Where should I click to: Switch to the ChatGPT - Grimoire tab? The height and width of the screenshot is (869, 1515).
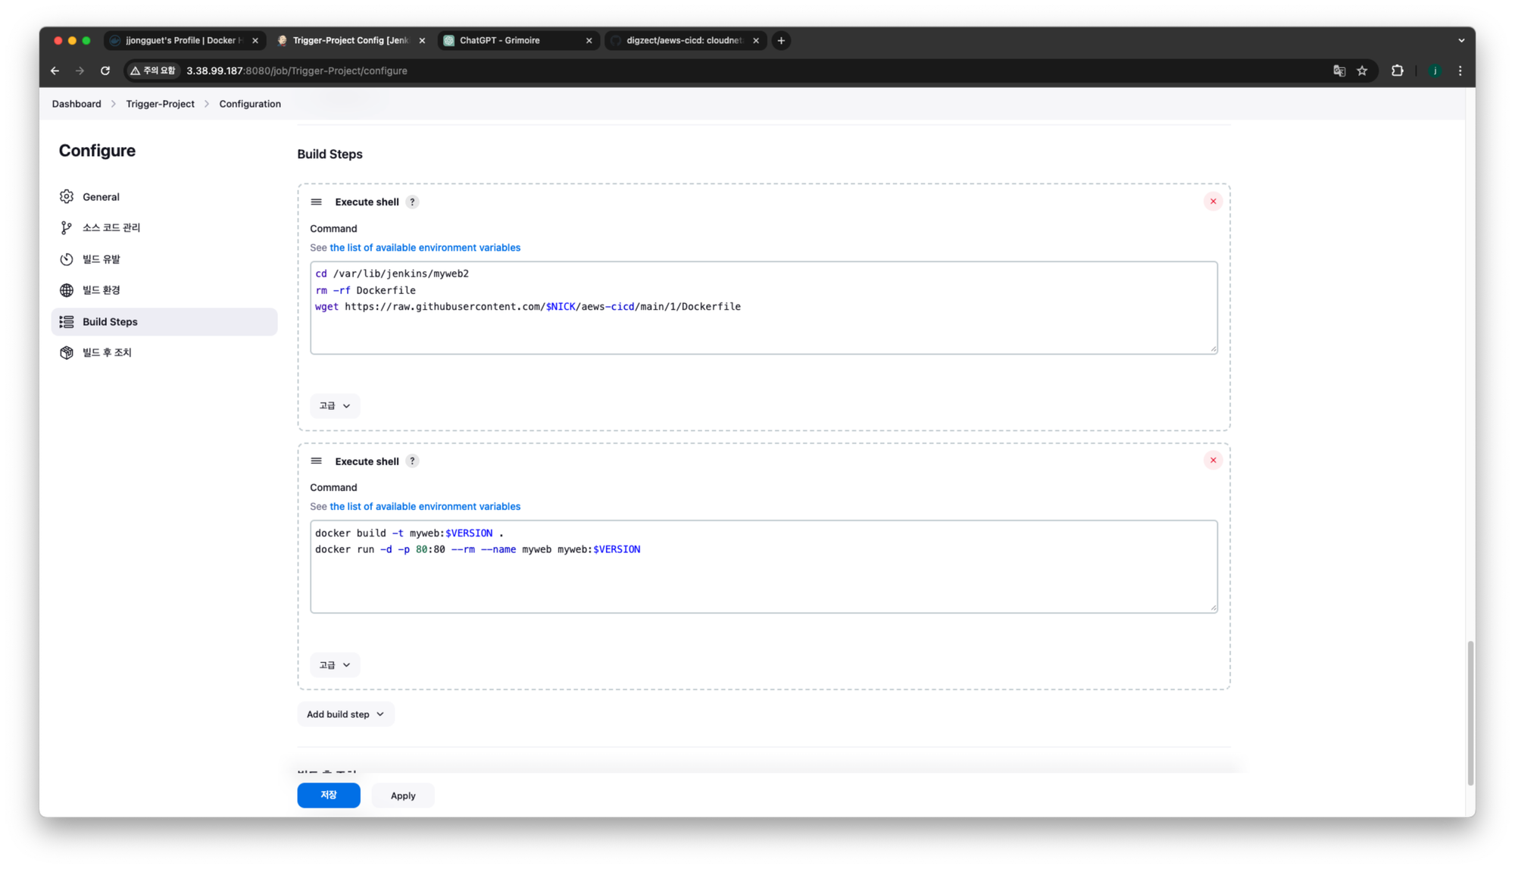[500, 40]
